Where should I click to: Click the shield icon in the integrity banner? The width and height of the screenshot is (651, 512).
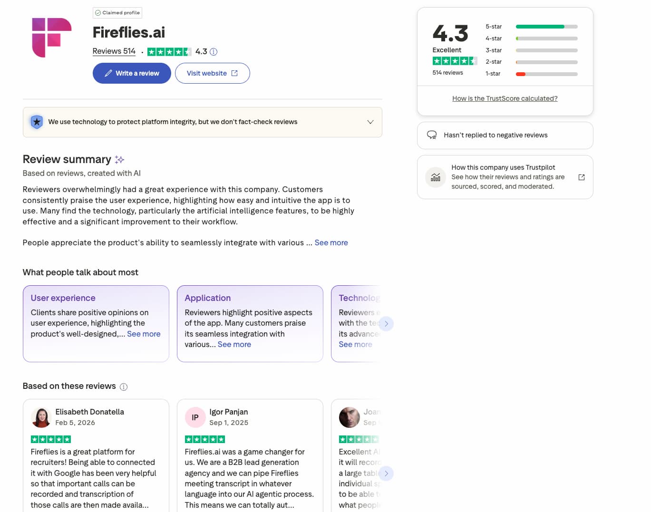36,122
